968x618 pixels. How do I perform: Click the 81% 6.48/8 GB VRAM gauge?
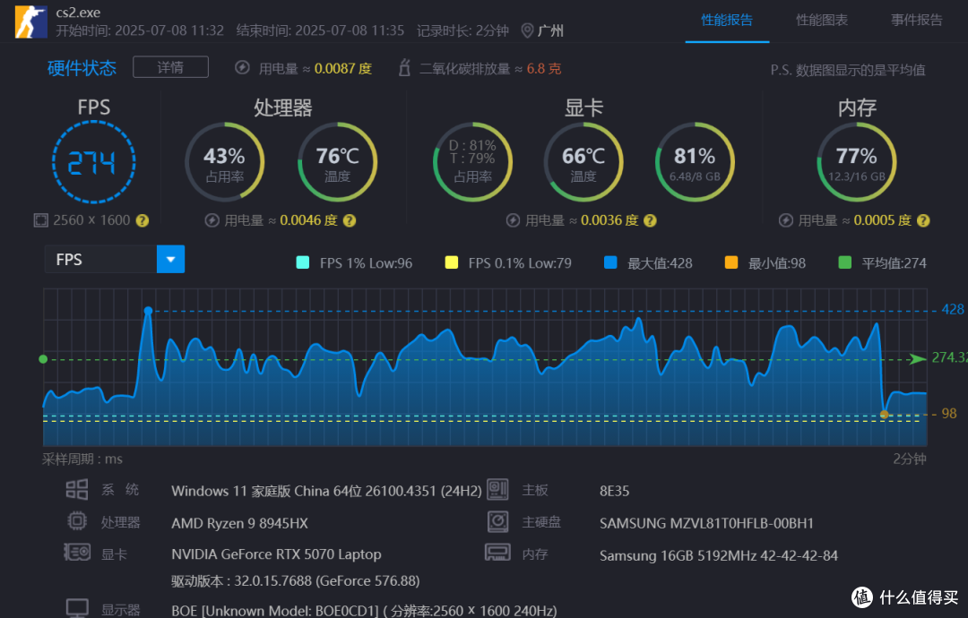[x=695, y=162]
